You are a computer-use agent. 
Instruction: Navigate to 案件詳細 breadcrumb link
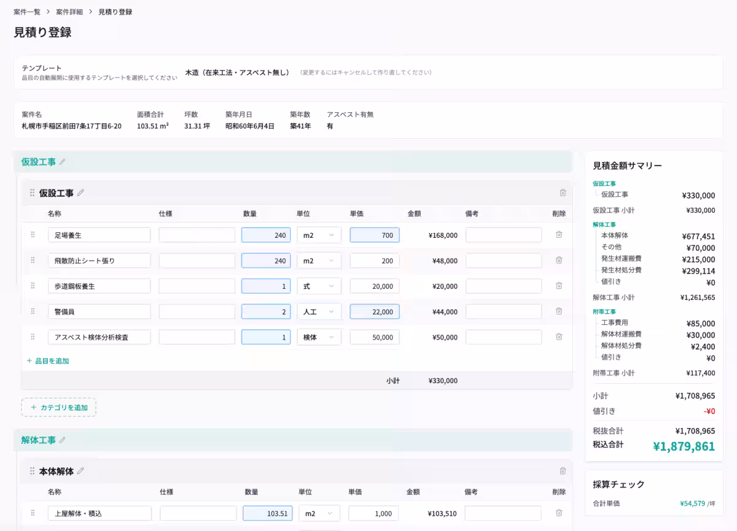click(69, 12)
